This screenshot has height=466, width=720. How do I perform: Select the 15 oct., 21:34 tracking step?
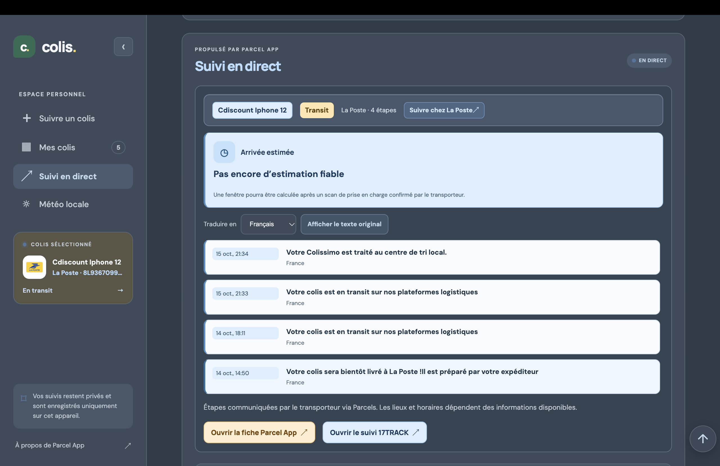coord(432,257)
